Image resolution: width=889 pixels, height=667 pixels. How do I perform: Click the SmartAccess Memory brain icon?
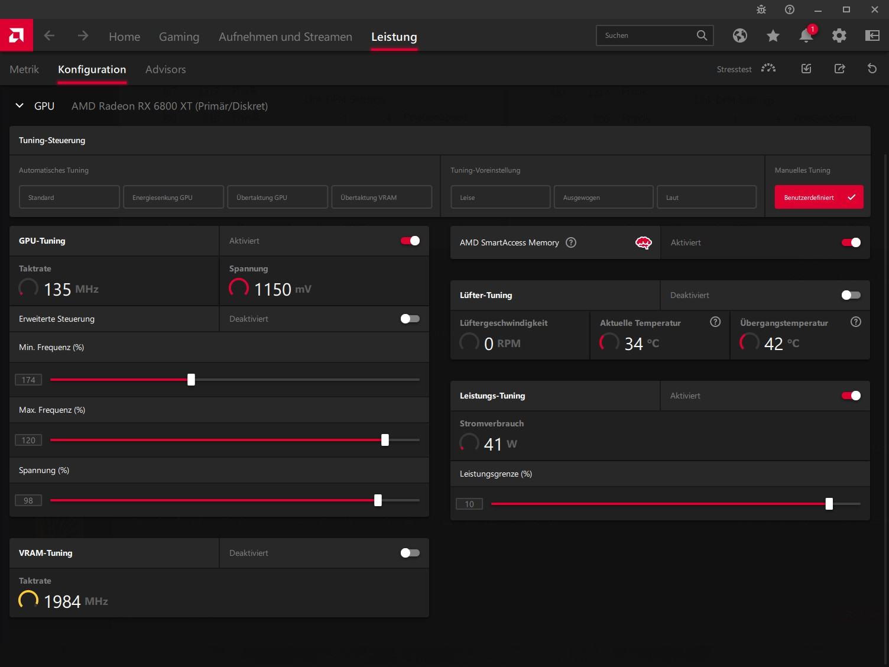point(644,242)
